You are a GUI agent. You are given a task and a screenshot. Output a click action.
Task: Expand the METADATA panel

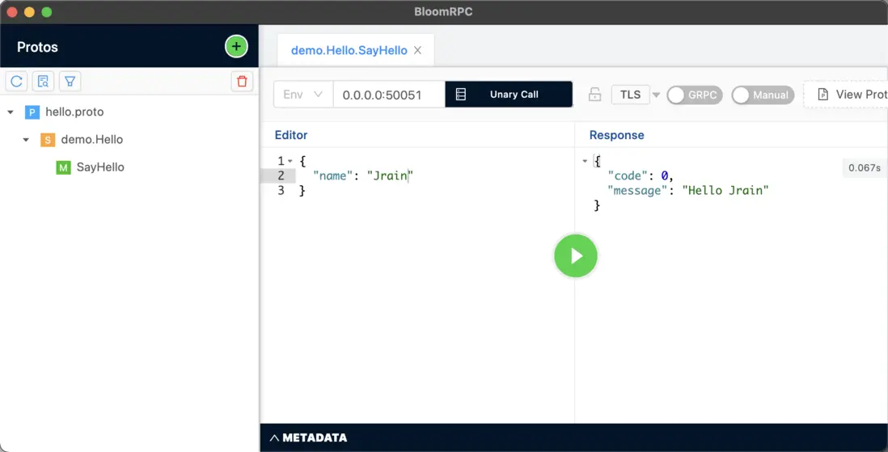(309, 437)
